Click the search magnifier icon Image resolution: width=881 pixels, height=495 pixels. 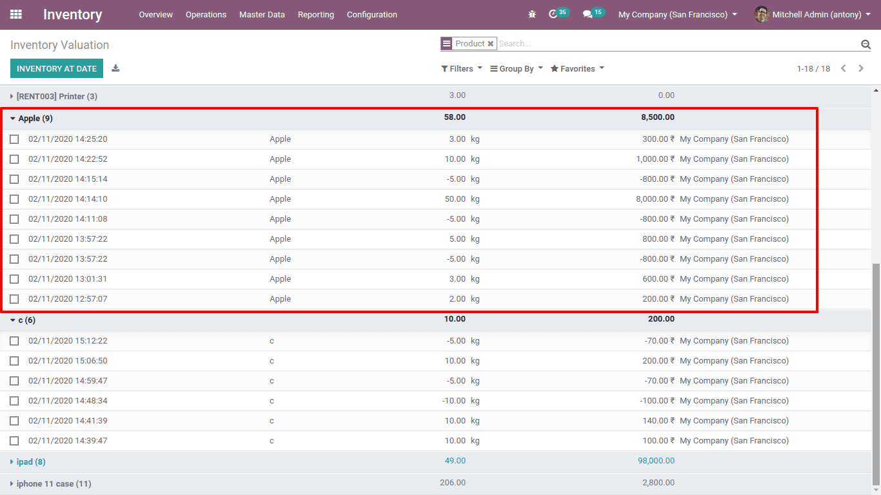[866, 44]
